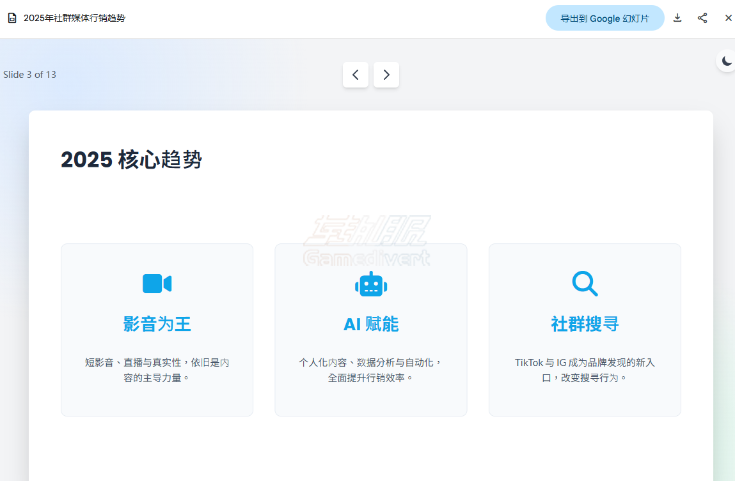Select the 社群搜寻 card
Viewport: 735px width, 481px height.
[584, 330]
